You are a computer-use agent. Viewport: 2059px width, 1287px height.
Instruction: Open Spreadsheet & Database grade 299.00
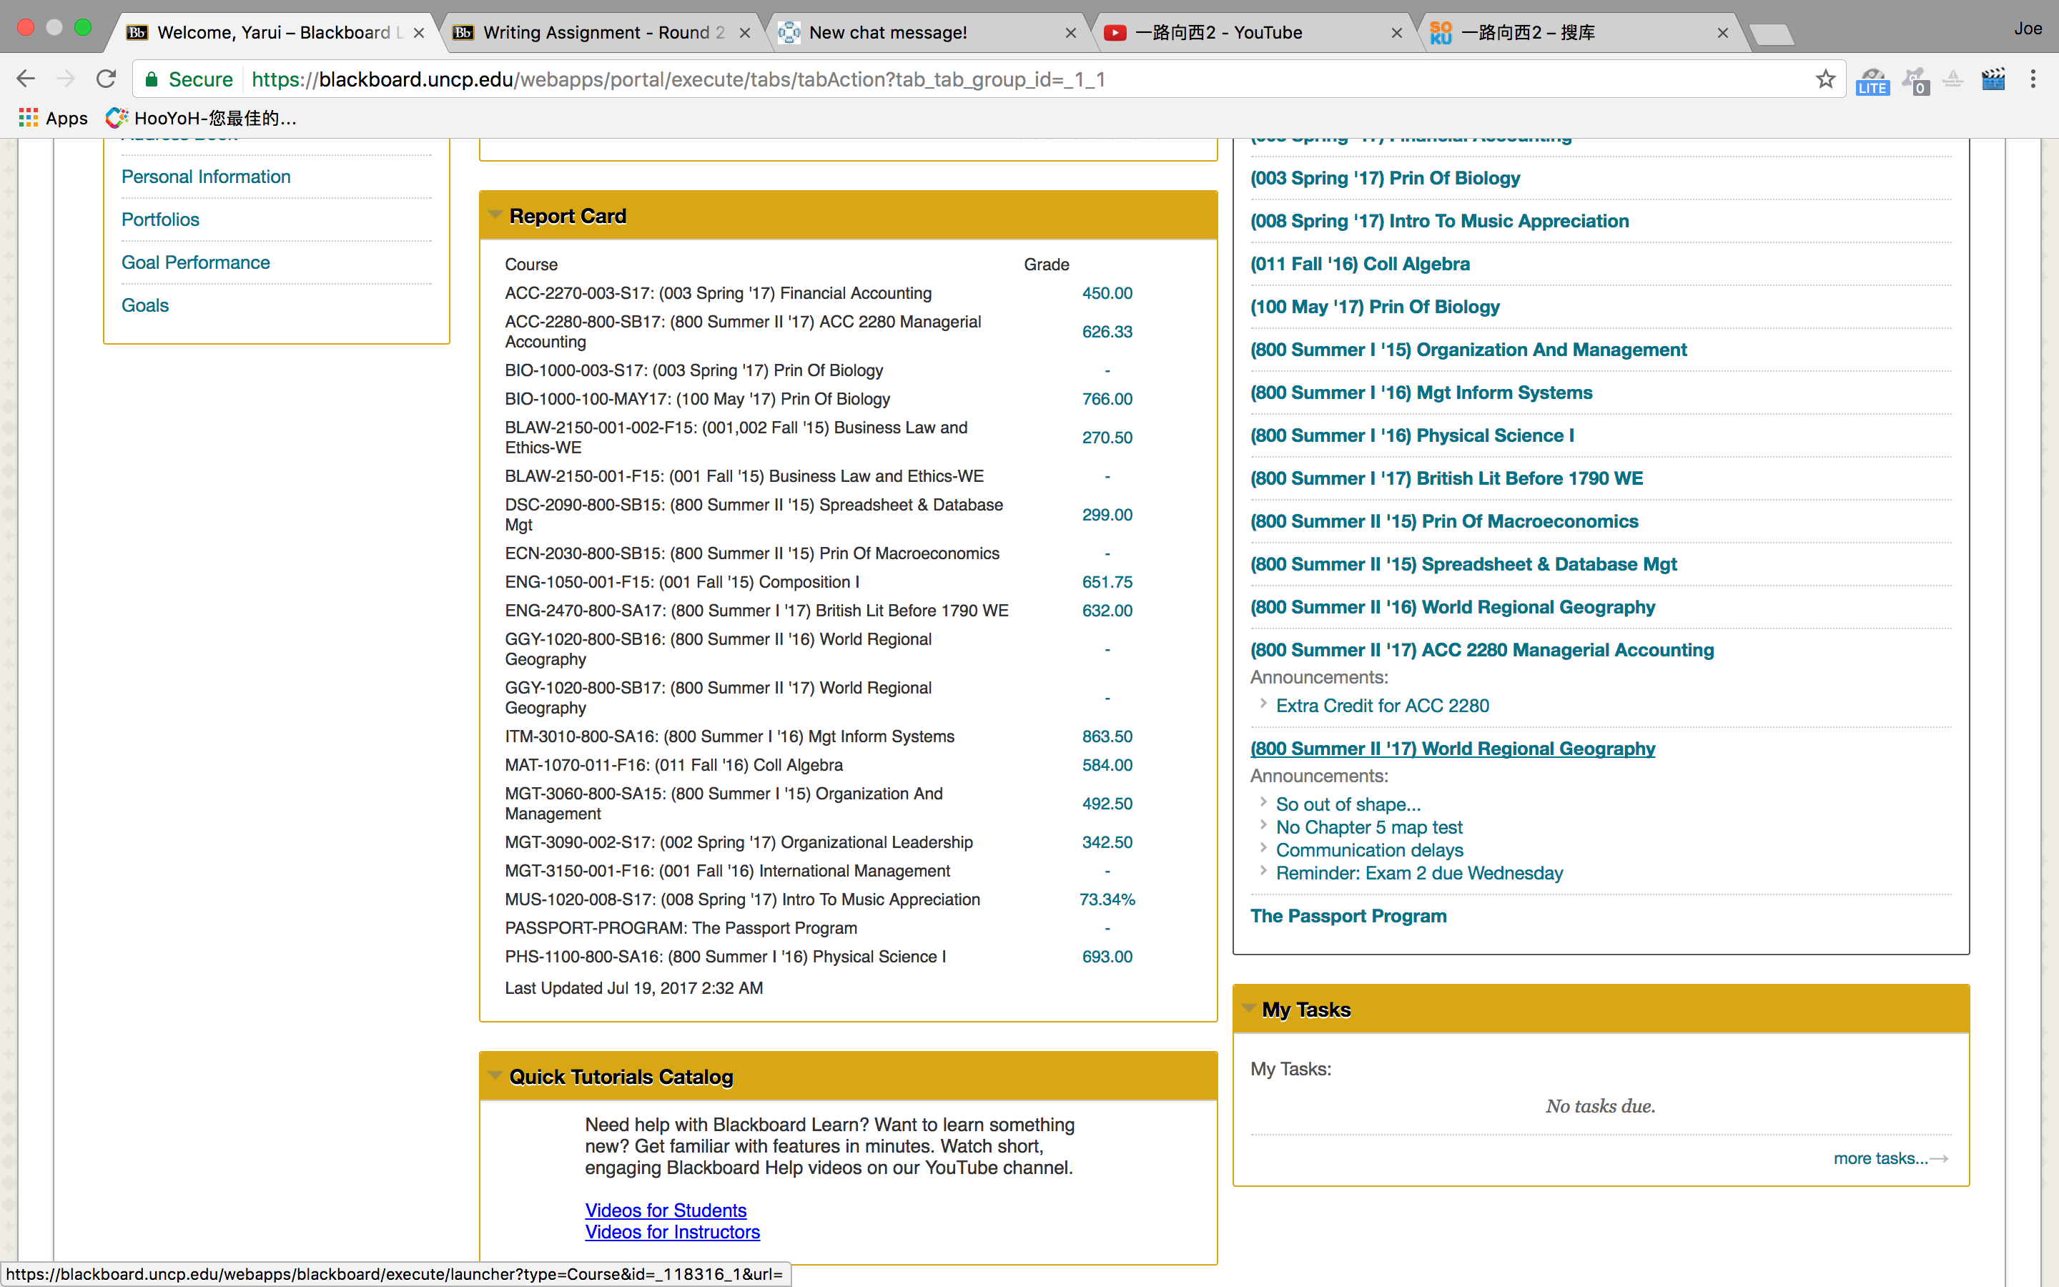(x=1107, y=515)
